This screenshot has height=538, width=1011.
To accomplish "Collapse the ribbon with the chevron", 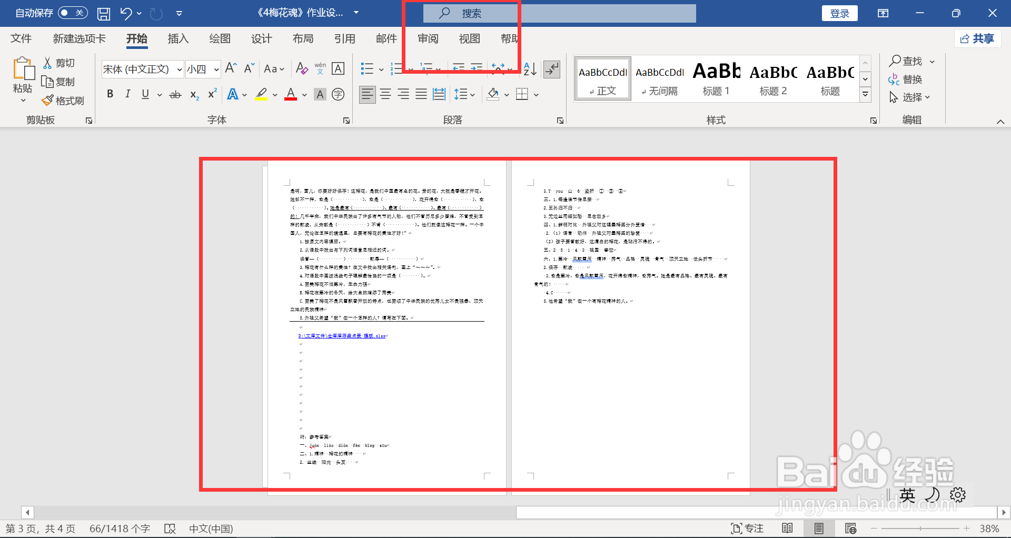I will tap(1000, 122).
